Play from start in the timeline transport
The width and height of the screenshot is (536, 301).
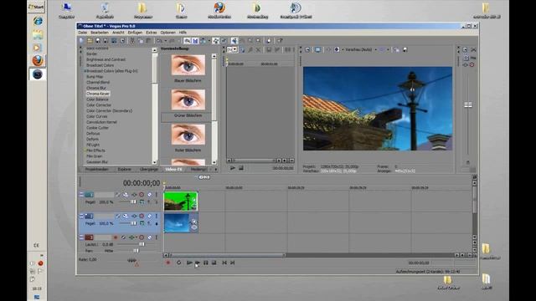(x=189, y=263)
